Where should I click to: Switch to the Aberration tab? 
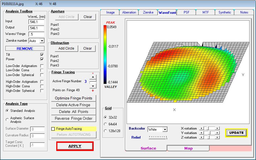(129, 12)
